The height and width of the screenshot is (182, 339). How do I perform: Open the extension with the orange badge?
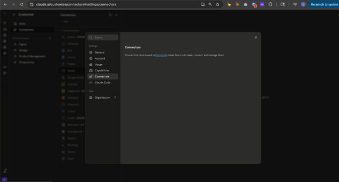coord(254,5)
